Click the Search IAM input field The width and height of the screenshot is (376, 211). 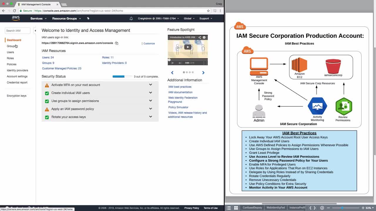point(18,30)
